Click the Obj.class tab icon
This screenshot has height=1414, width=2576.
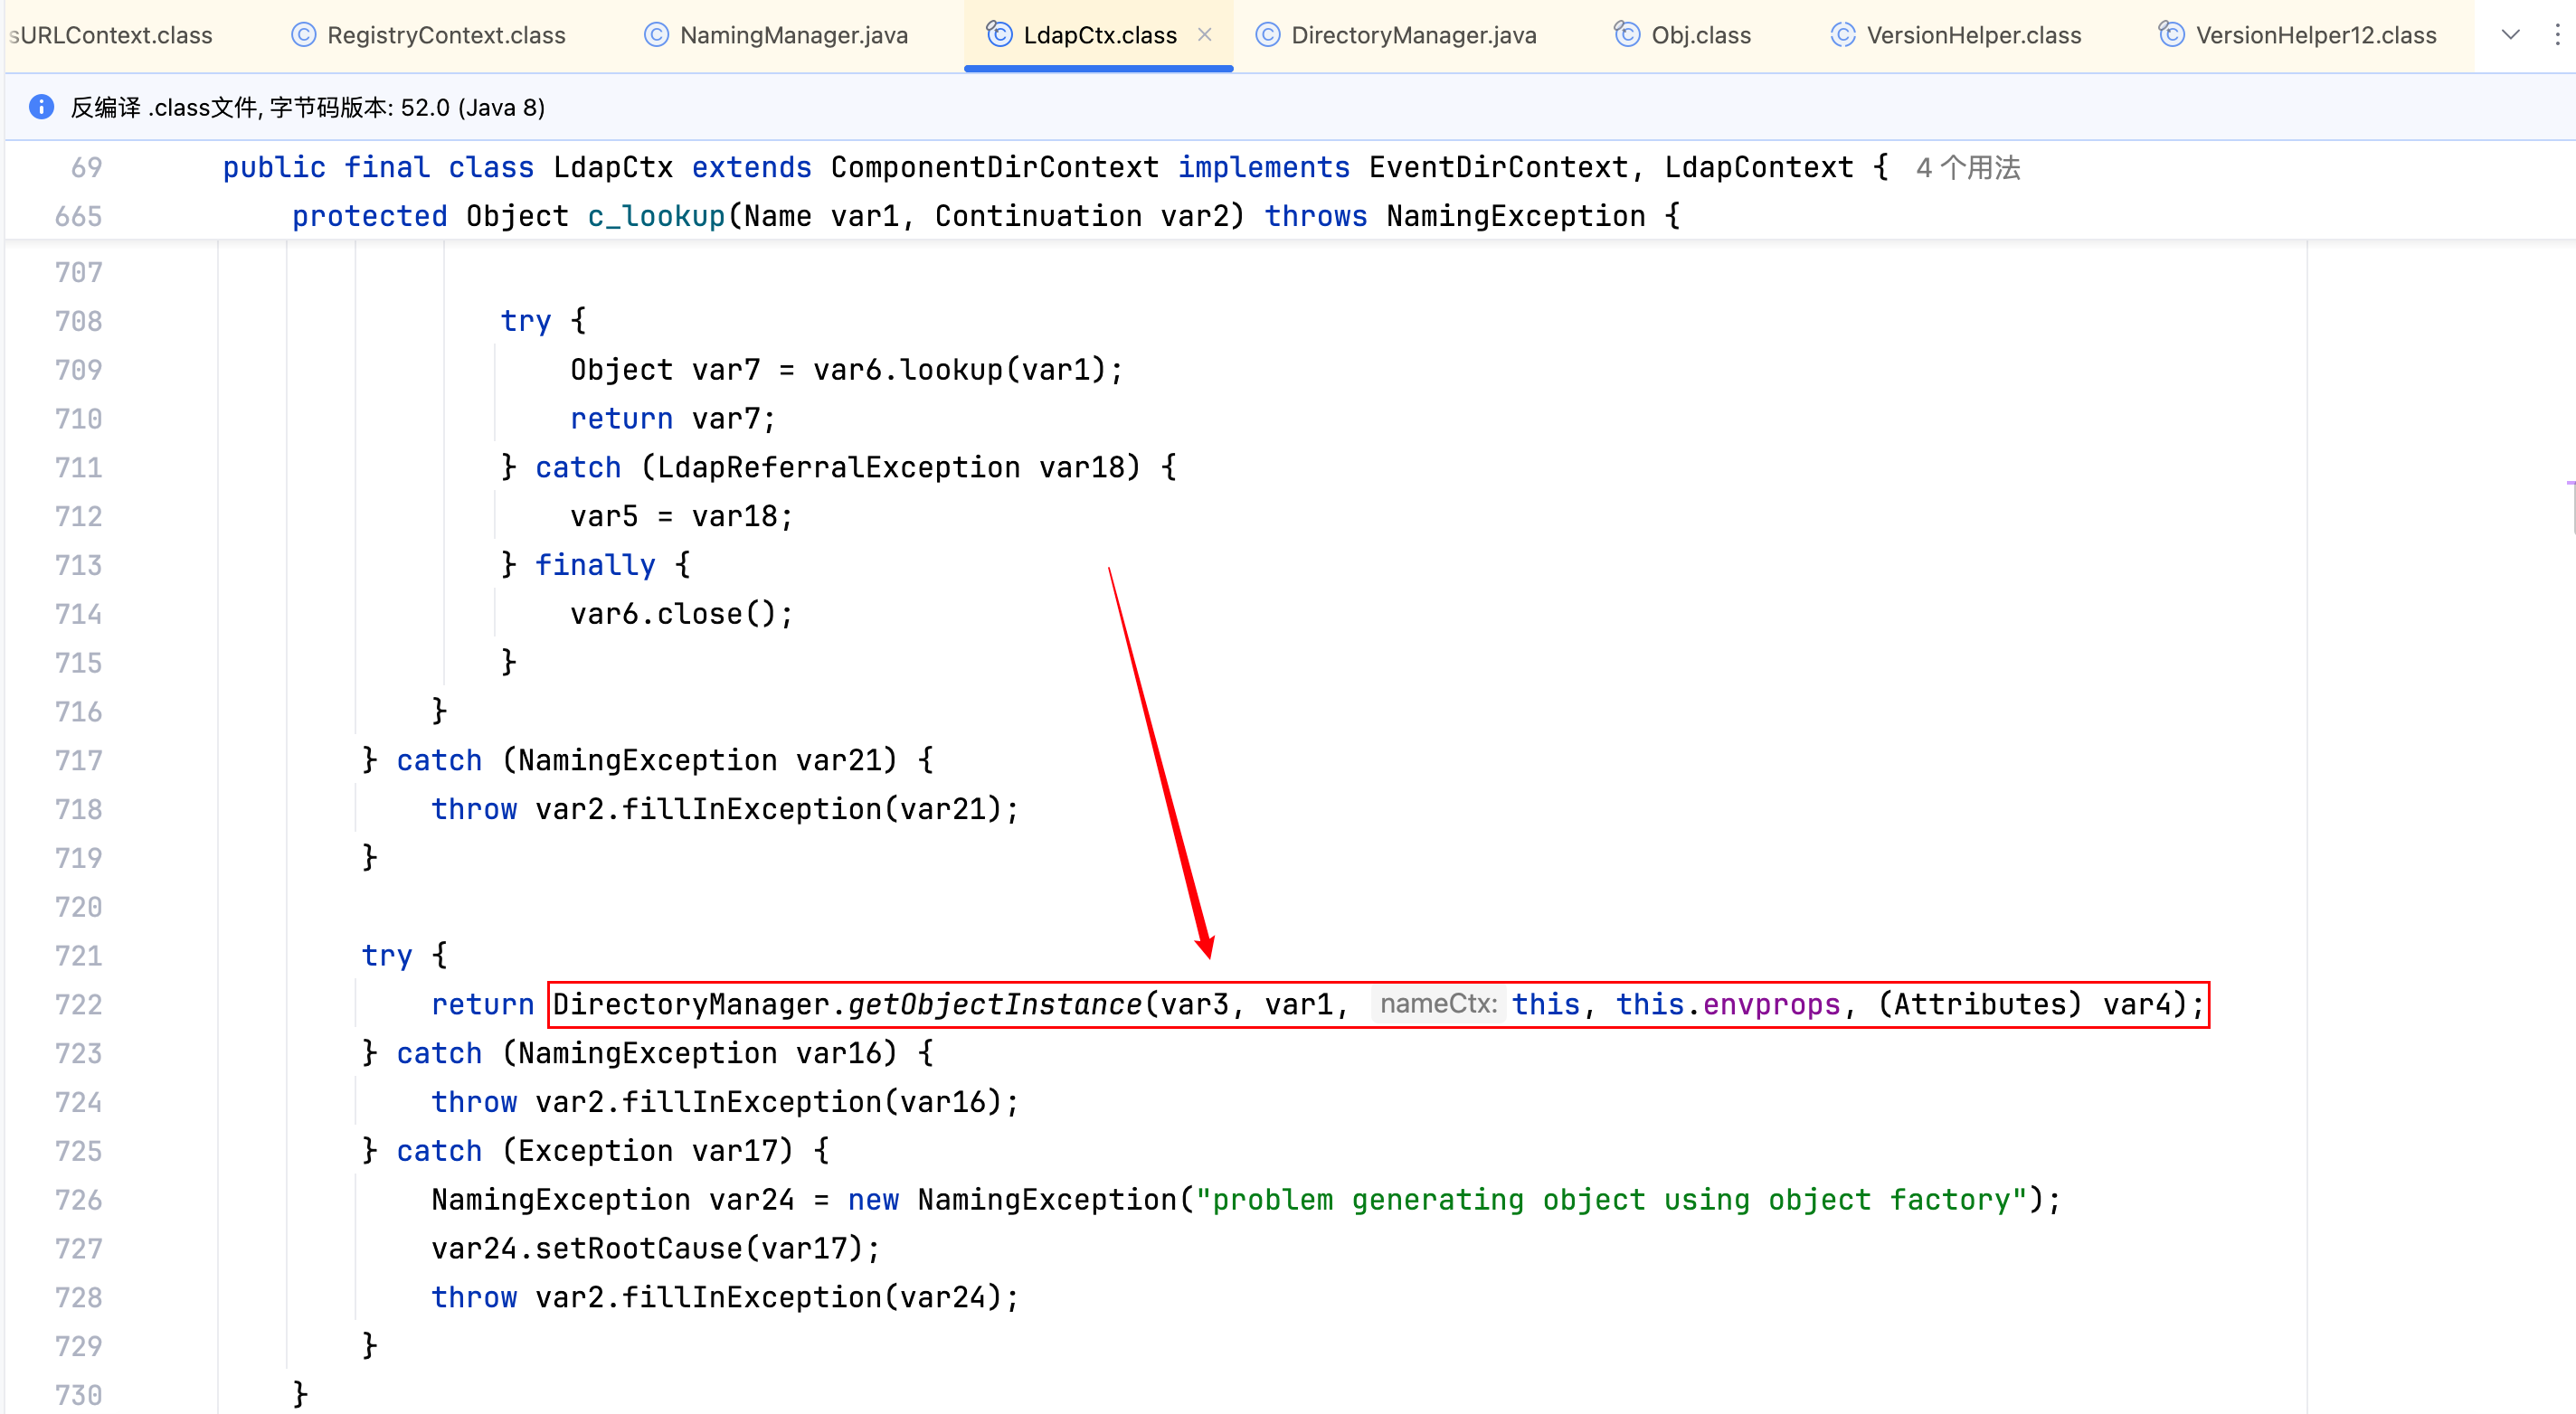pyautogui.click(x=1627, y=35)
